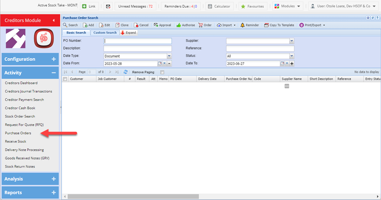Viewport: 381px width, 200px height.
Task: Click the Cancel toolbar button
Action: click(x=141, y=25)
